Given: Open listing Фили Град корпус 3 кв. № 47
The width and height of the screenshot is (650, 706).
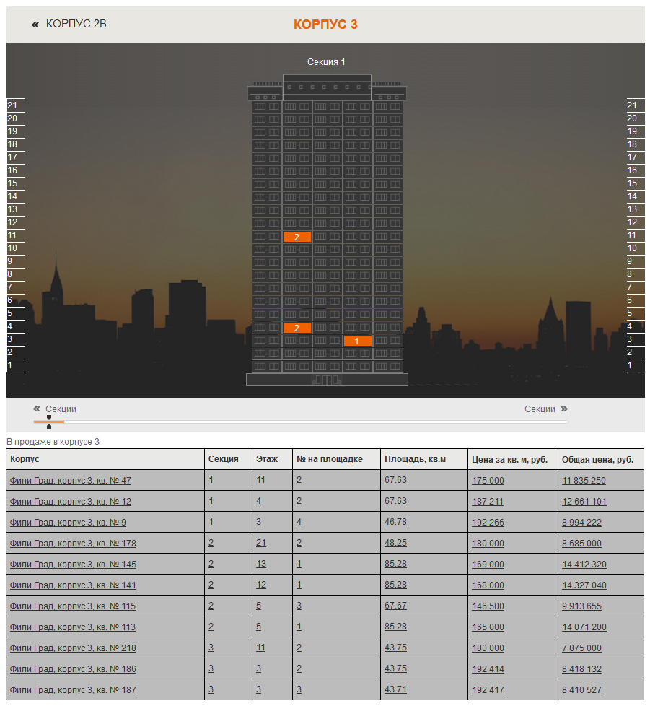Looking at the screenshot, I should 71,481.
